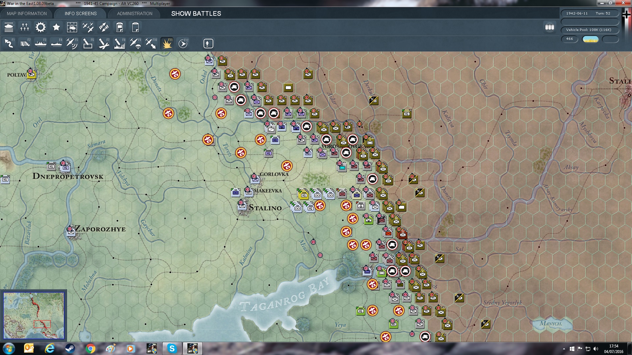Select the unit counter at Gorlovka
632x355 pixels.
coord(255,179)
